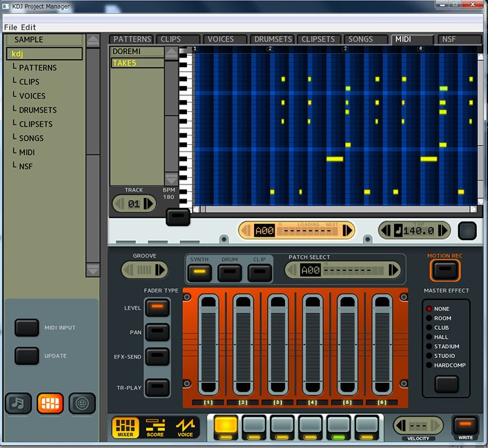This screenshot has width=488, height=448.
Task: Click fader channel 1 slider
Action: point(208,345)
